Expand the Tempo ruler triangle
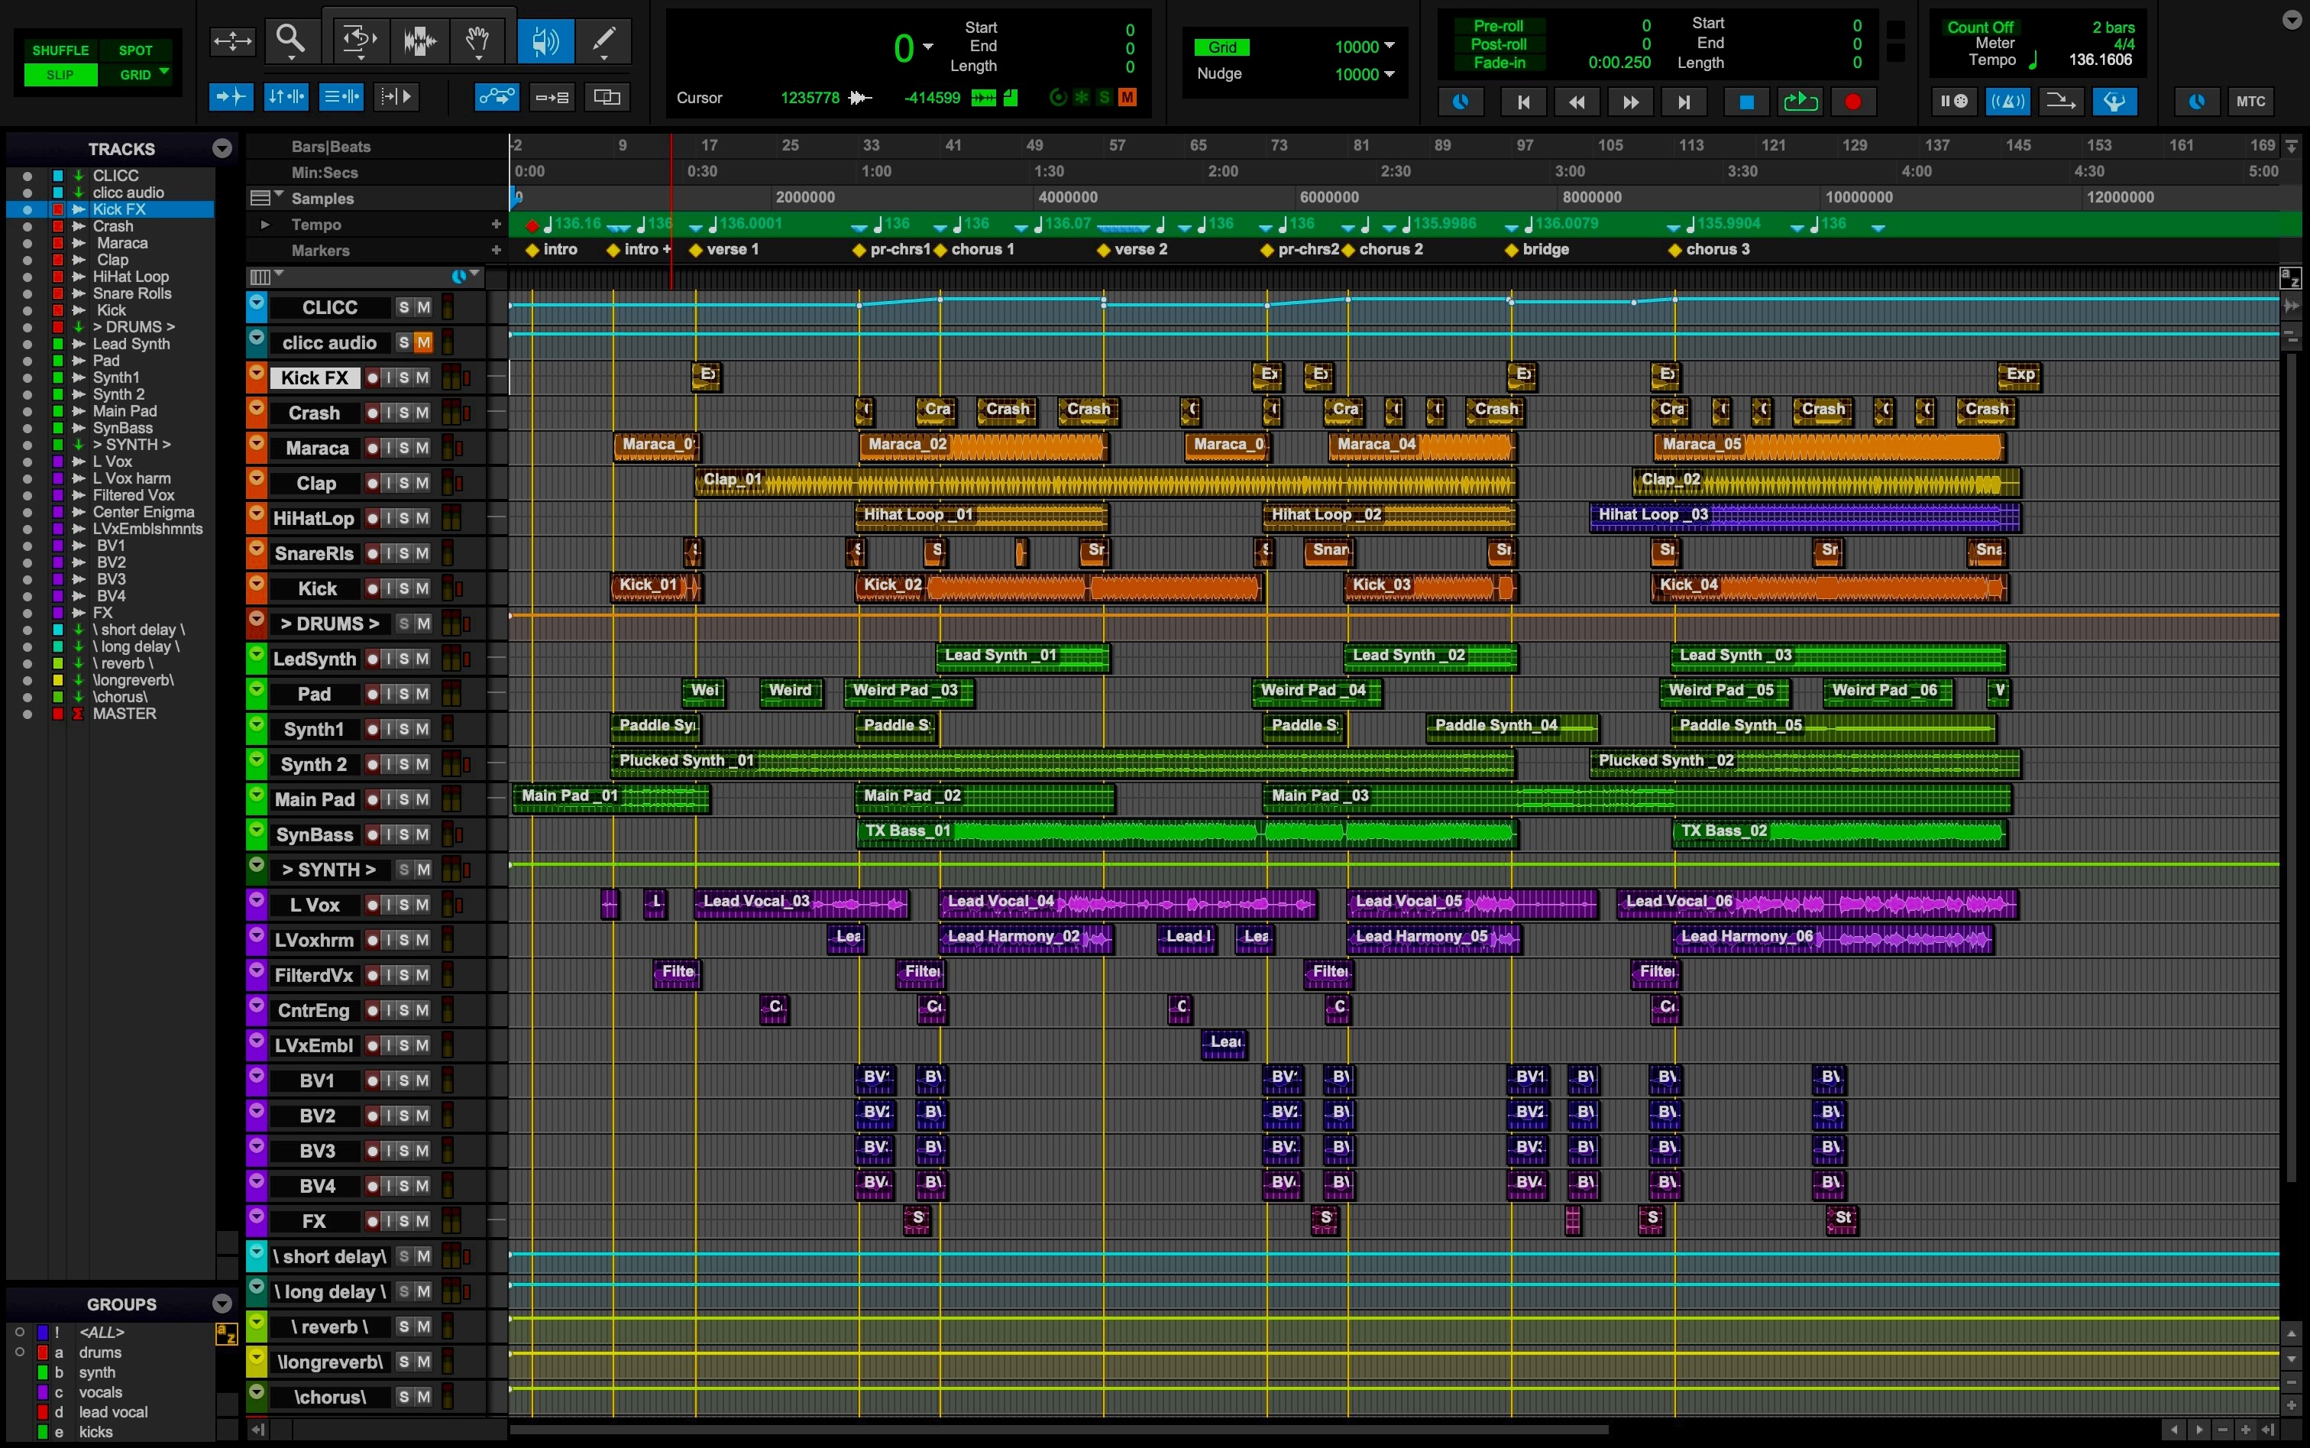Viewport: 2310px width, 1448px height. click(264, 224)
